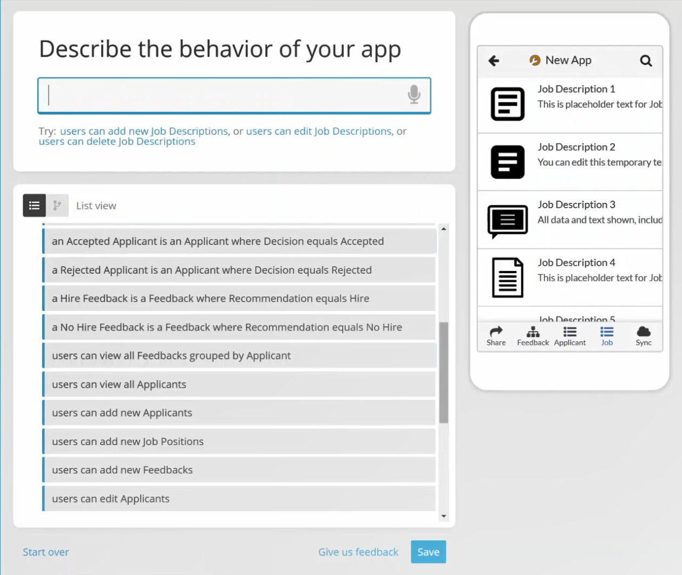Click the microphone voice input icon
Screen dimensions: 682x575
coord(414,95)
